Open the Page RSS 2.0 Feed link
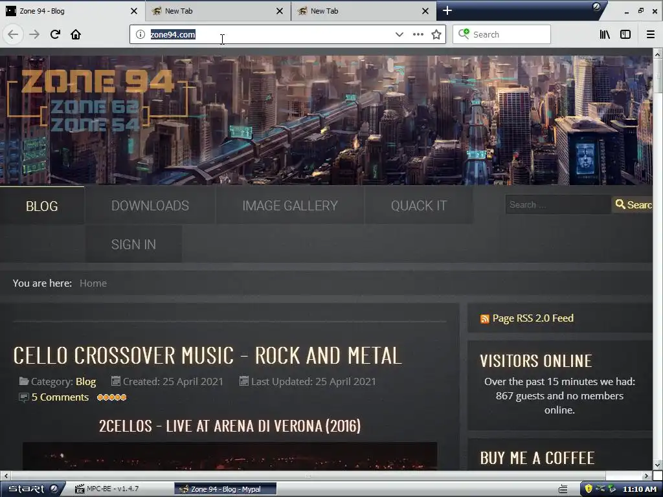 pyautogui.click(x=533, y=318)
